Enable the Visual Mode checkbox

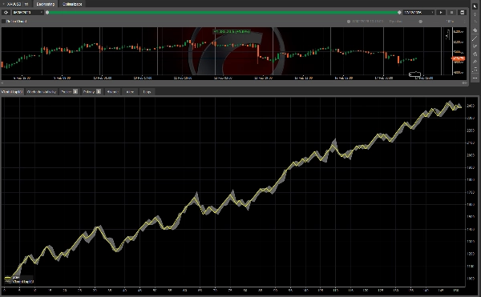click(x=4, y=22)
